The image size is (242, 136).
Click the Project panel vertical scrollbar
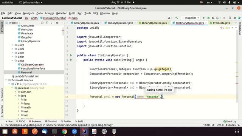pos(63,31)
